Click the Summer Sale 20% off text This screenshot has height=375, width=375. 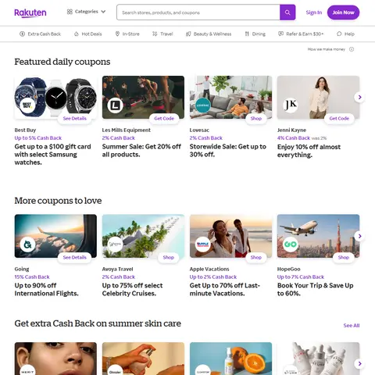tap(141, 151)
